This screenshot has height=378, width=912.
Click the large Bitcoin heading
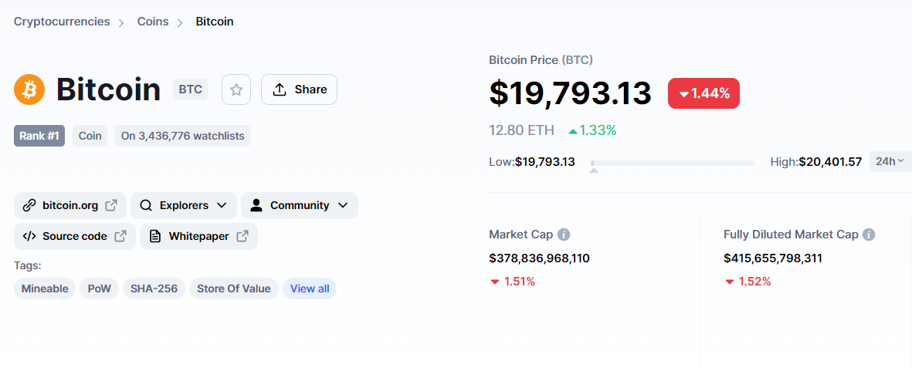tap(108, 89)
